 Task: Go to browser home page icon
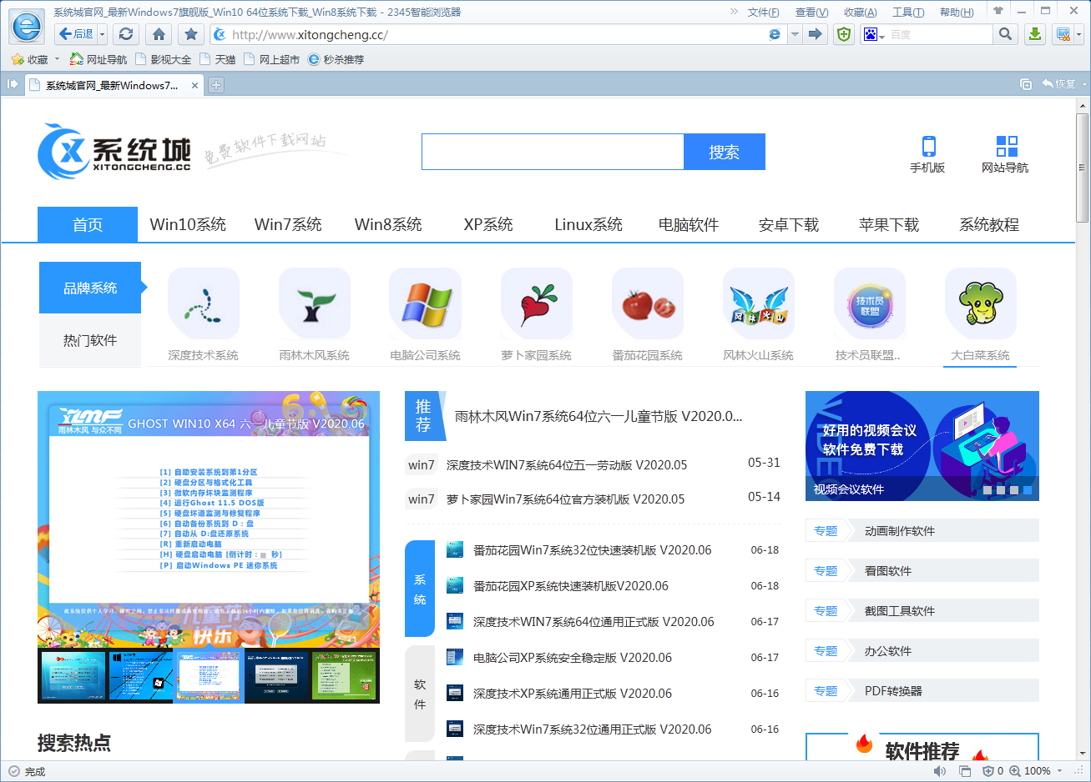[x=159, y=34]
